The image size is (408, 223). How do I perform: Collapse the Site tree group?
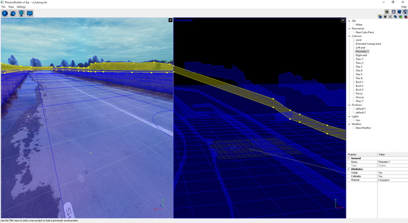tap(349, 21)
